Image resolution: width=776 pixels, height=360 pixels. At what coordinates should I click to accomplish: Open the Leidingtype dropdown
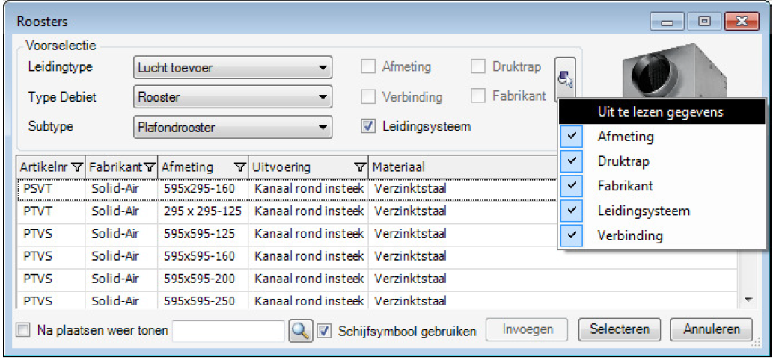[233, 68]
